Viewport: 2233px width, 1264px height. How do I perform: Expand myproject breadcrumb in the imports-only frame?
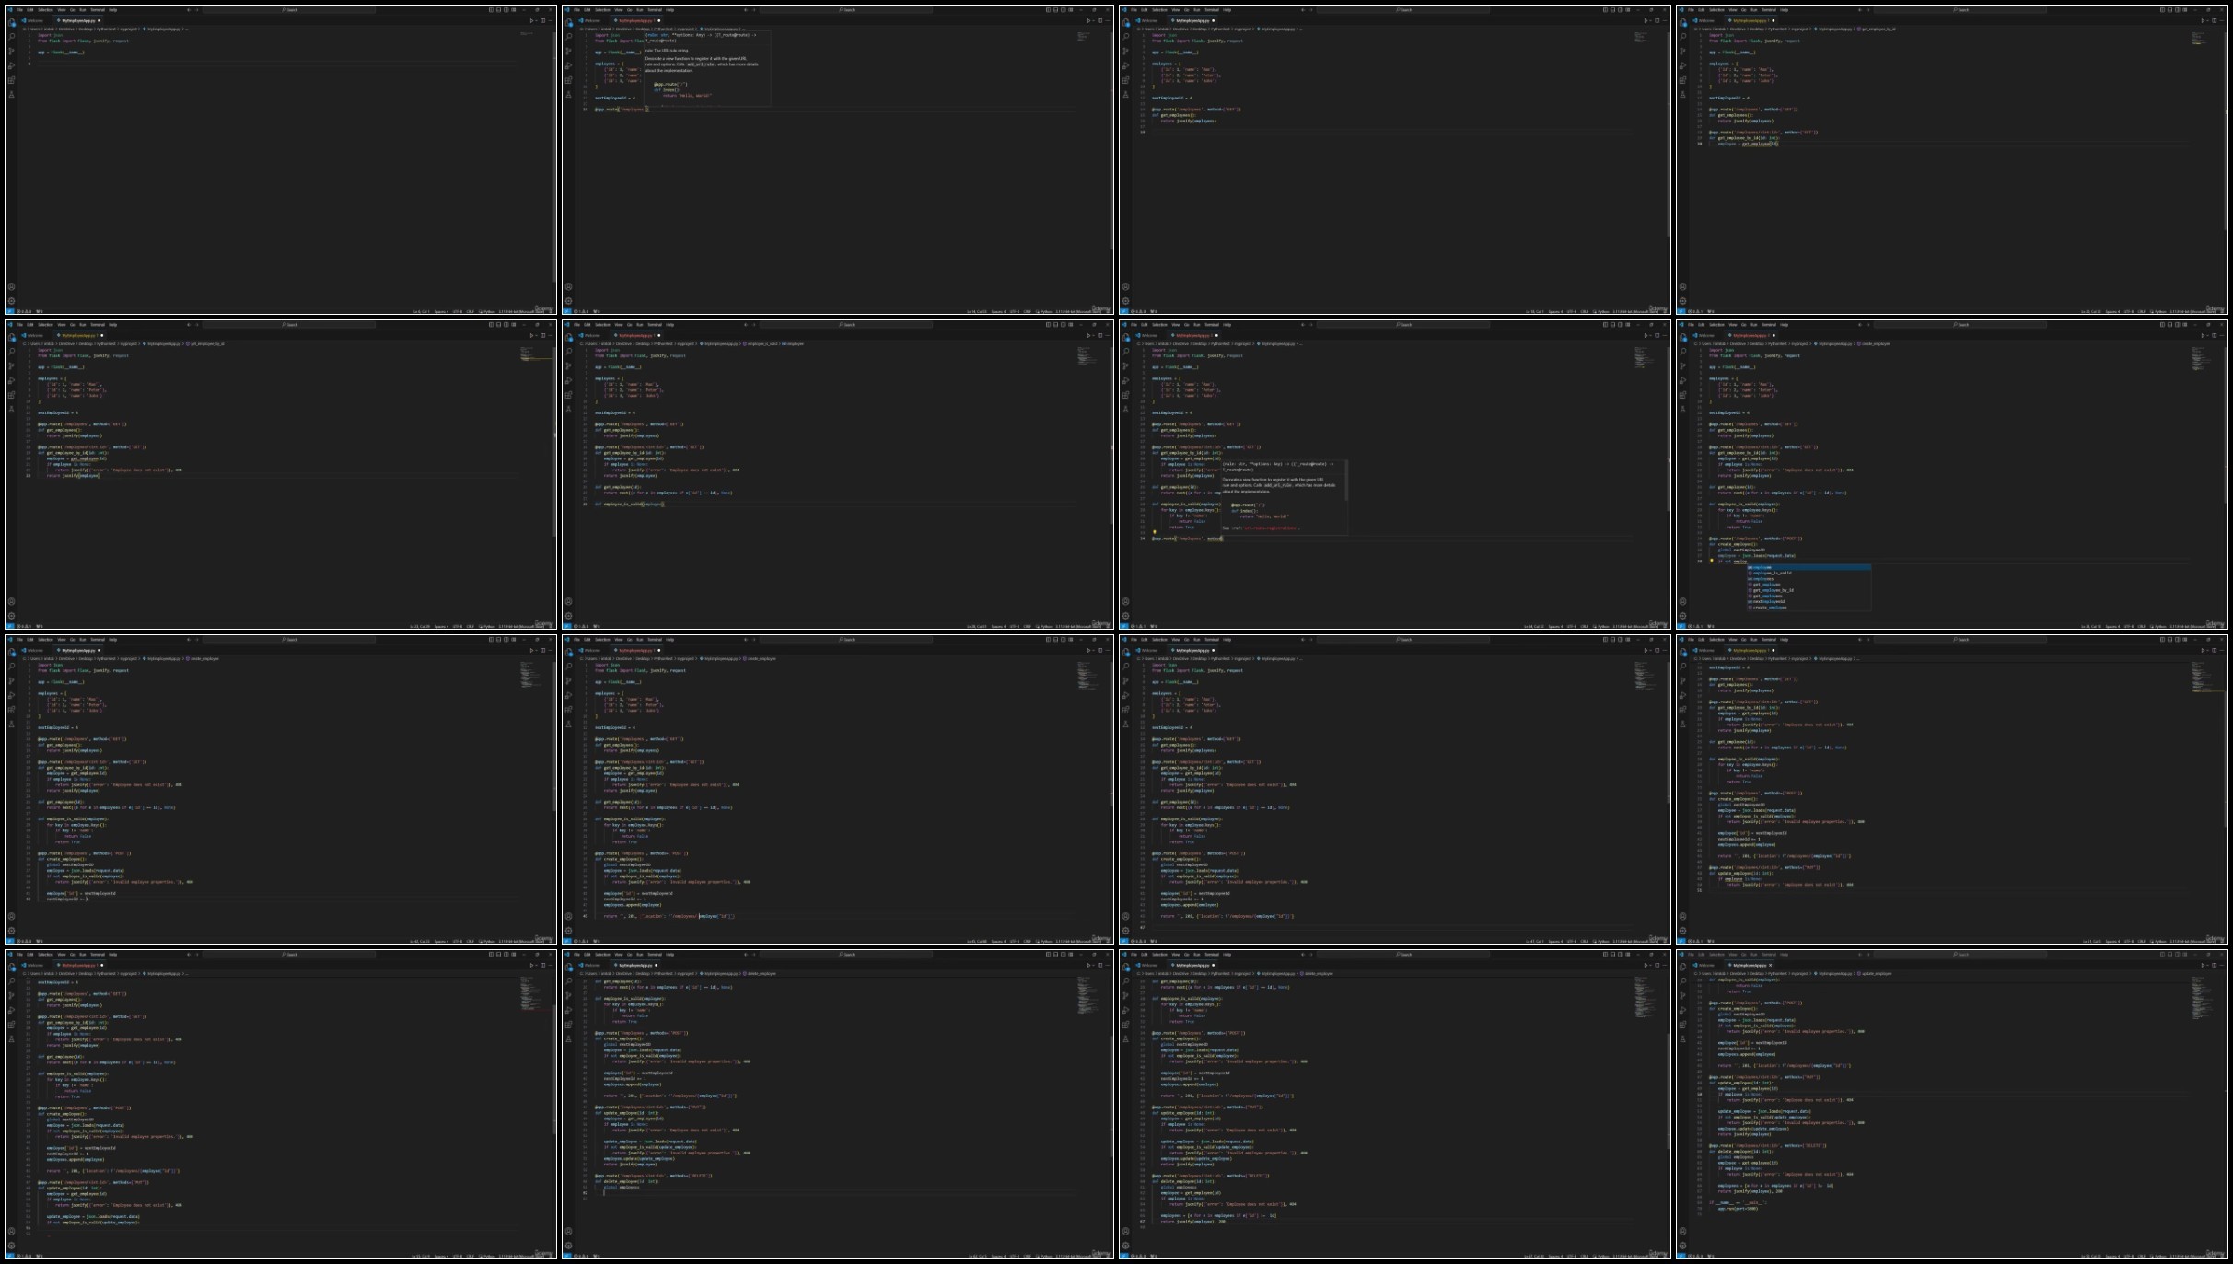pos(128,29)
